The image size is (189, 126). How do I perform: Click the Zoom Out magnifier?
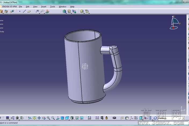53,118
